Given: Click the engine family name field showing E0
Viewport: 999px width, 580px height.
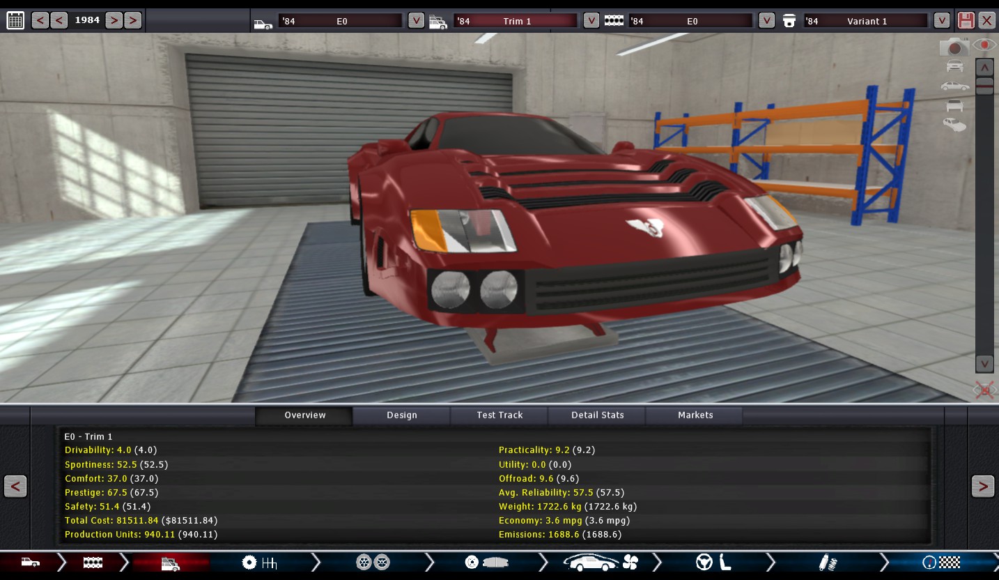Looking at the screenshot, I should (x=692, y=21).
